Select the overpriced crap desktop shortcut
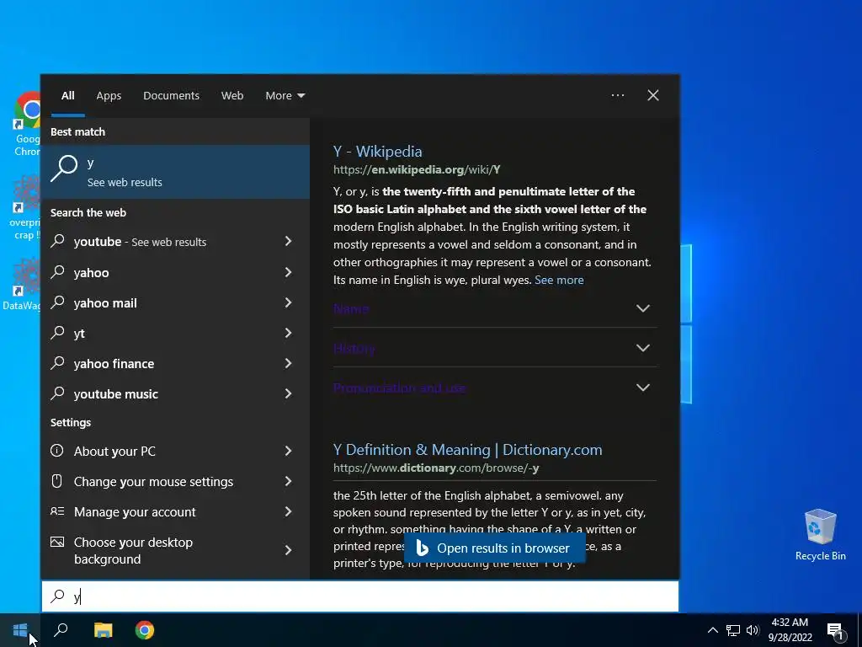This screenshot has width=862, height=647. pyautogui.click(x=24, y=208)
